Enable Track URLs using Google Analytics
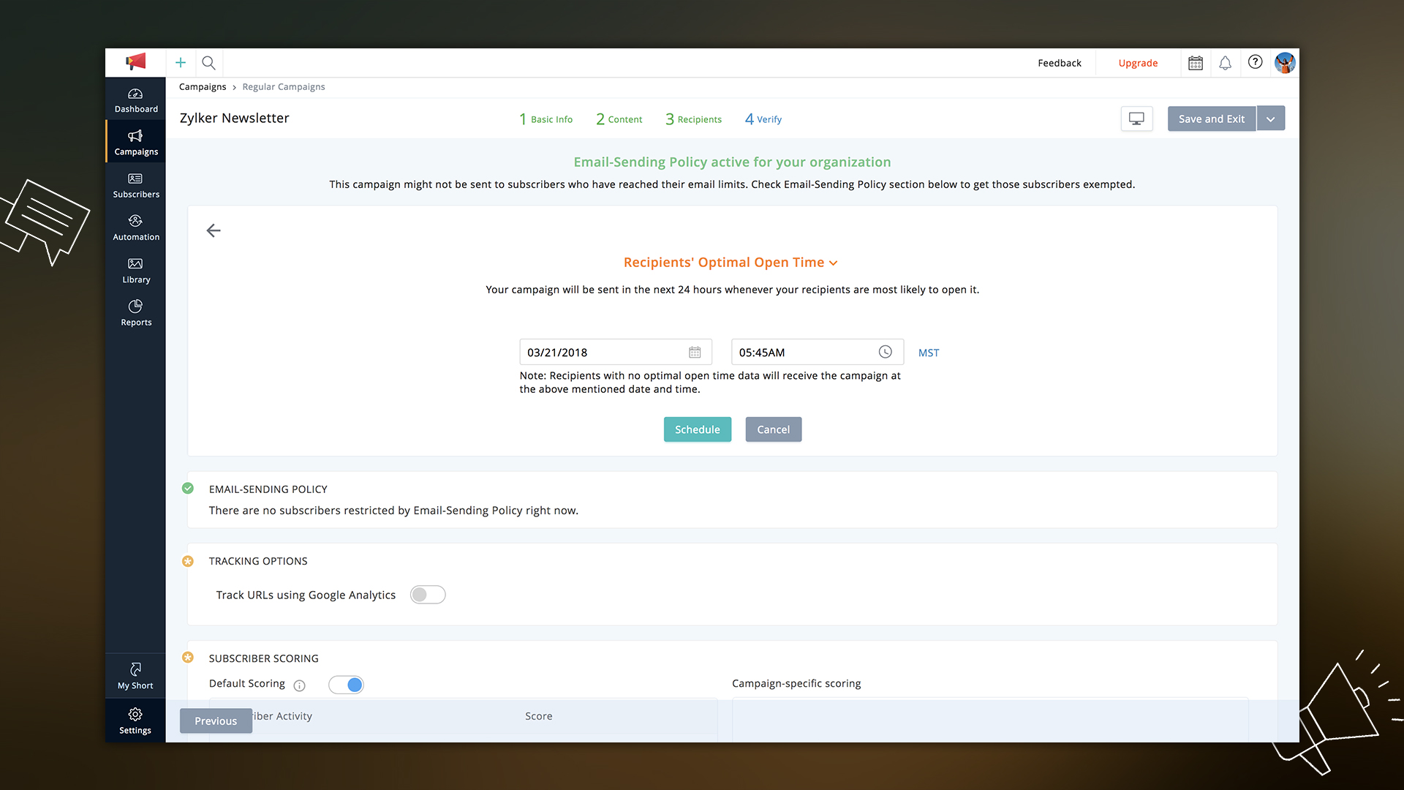The height and width of the screenshot is (790, 1404). pos(428,595)
